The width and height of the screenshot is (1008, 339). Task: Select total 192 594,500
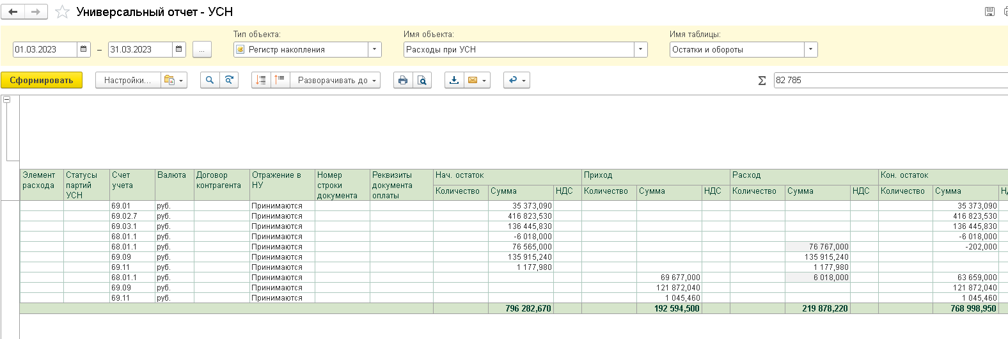pyautogui.click(x=669, y=308)
